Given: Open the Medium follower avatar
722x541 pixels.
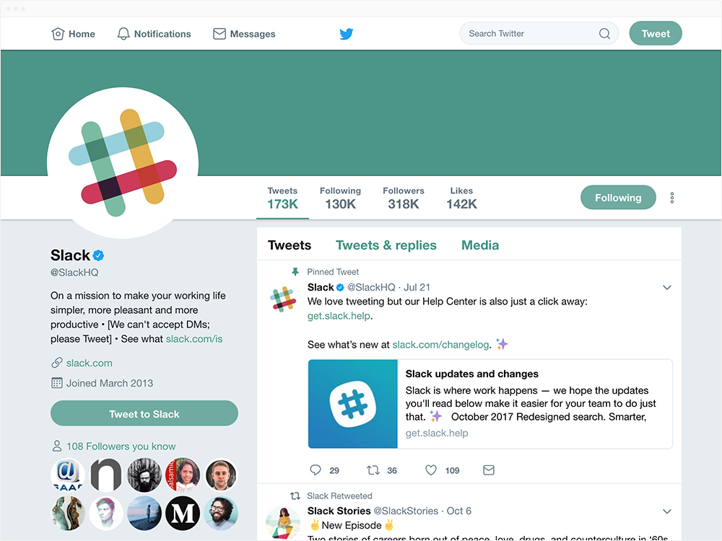Looking at the screenshot, I should (183, 513).
